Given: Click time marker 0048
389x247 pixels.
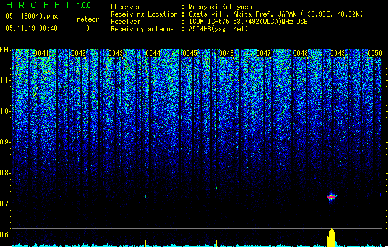Looking at the screenshot, I should pos(301,53).
